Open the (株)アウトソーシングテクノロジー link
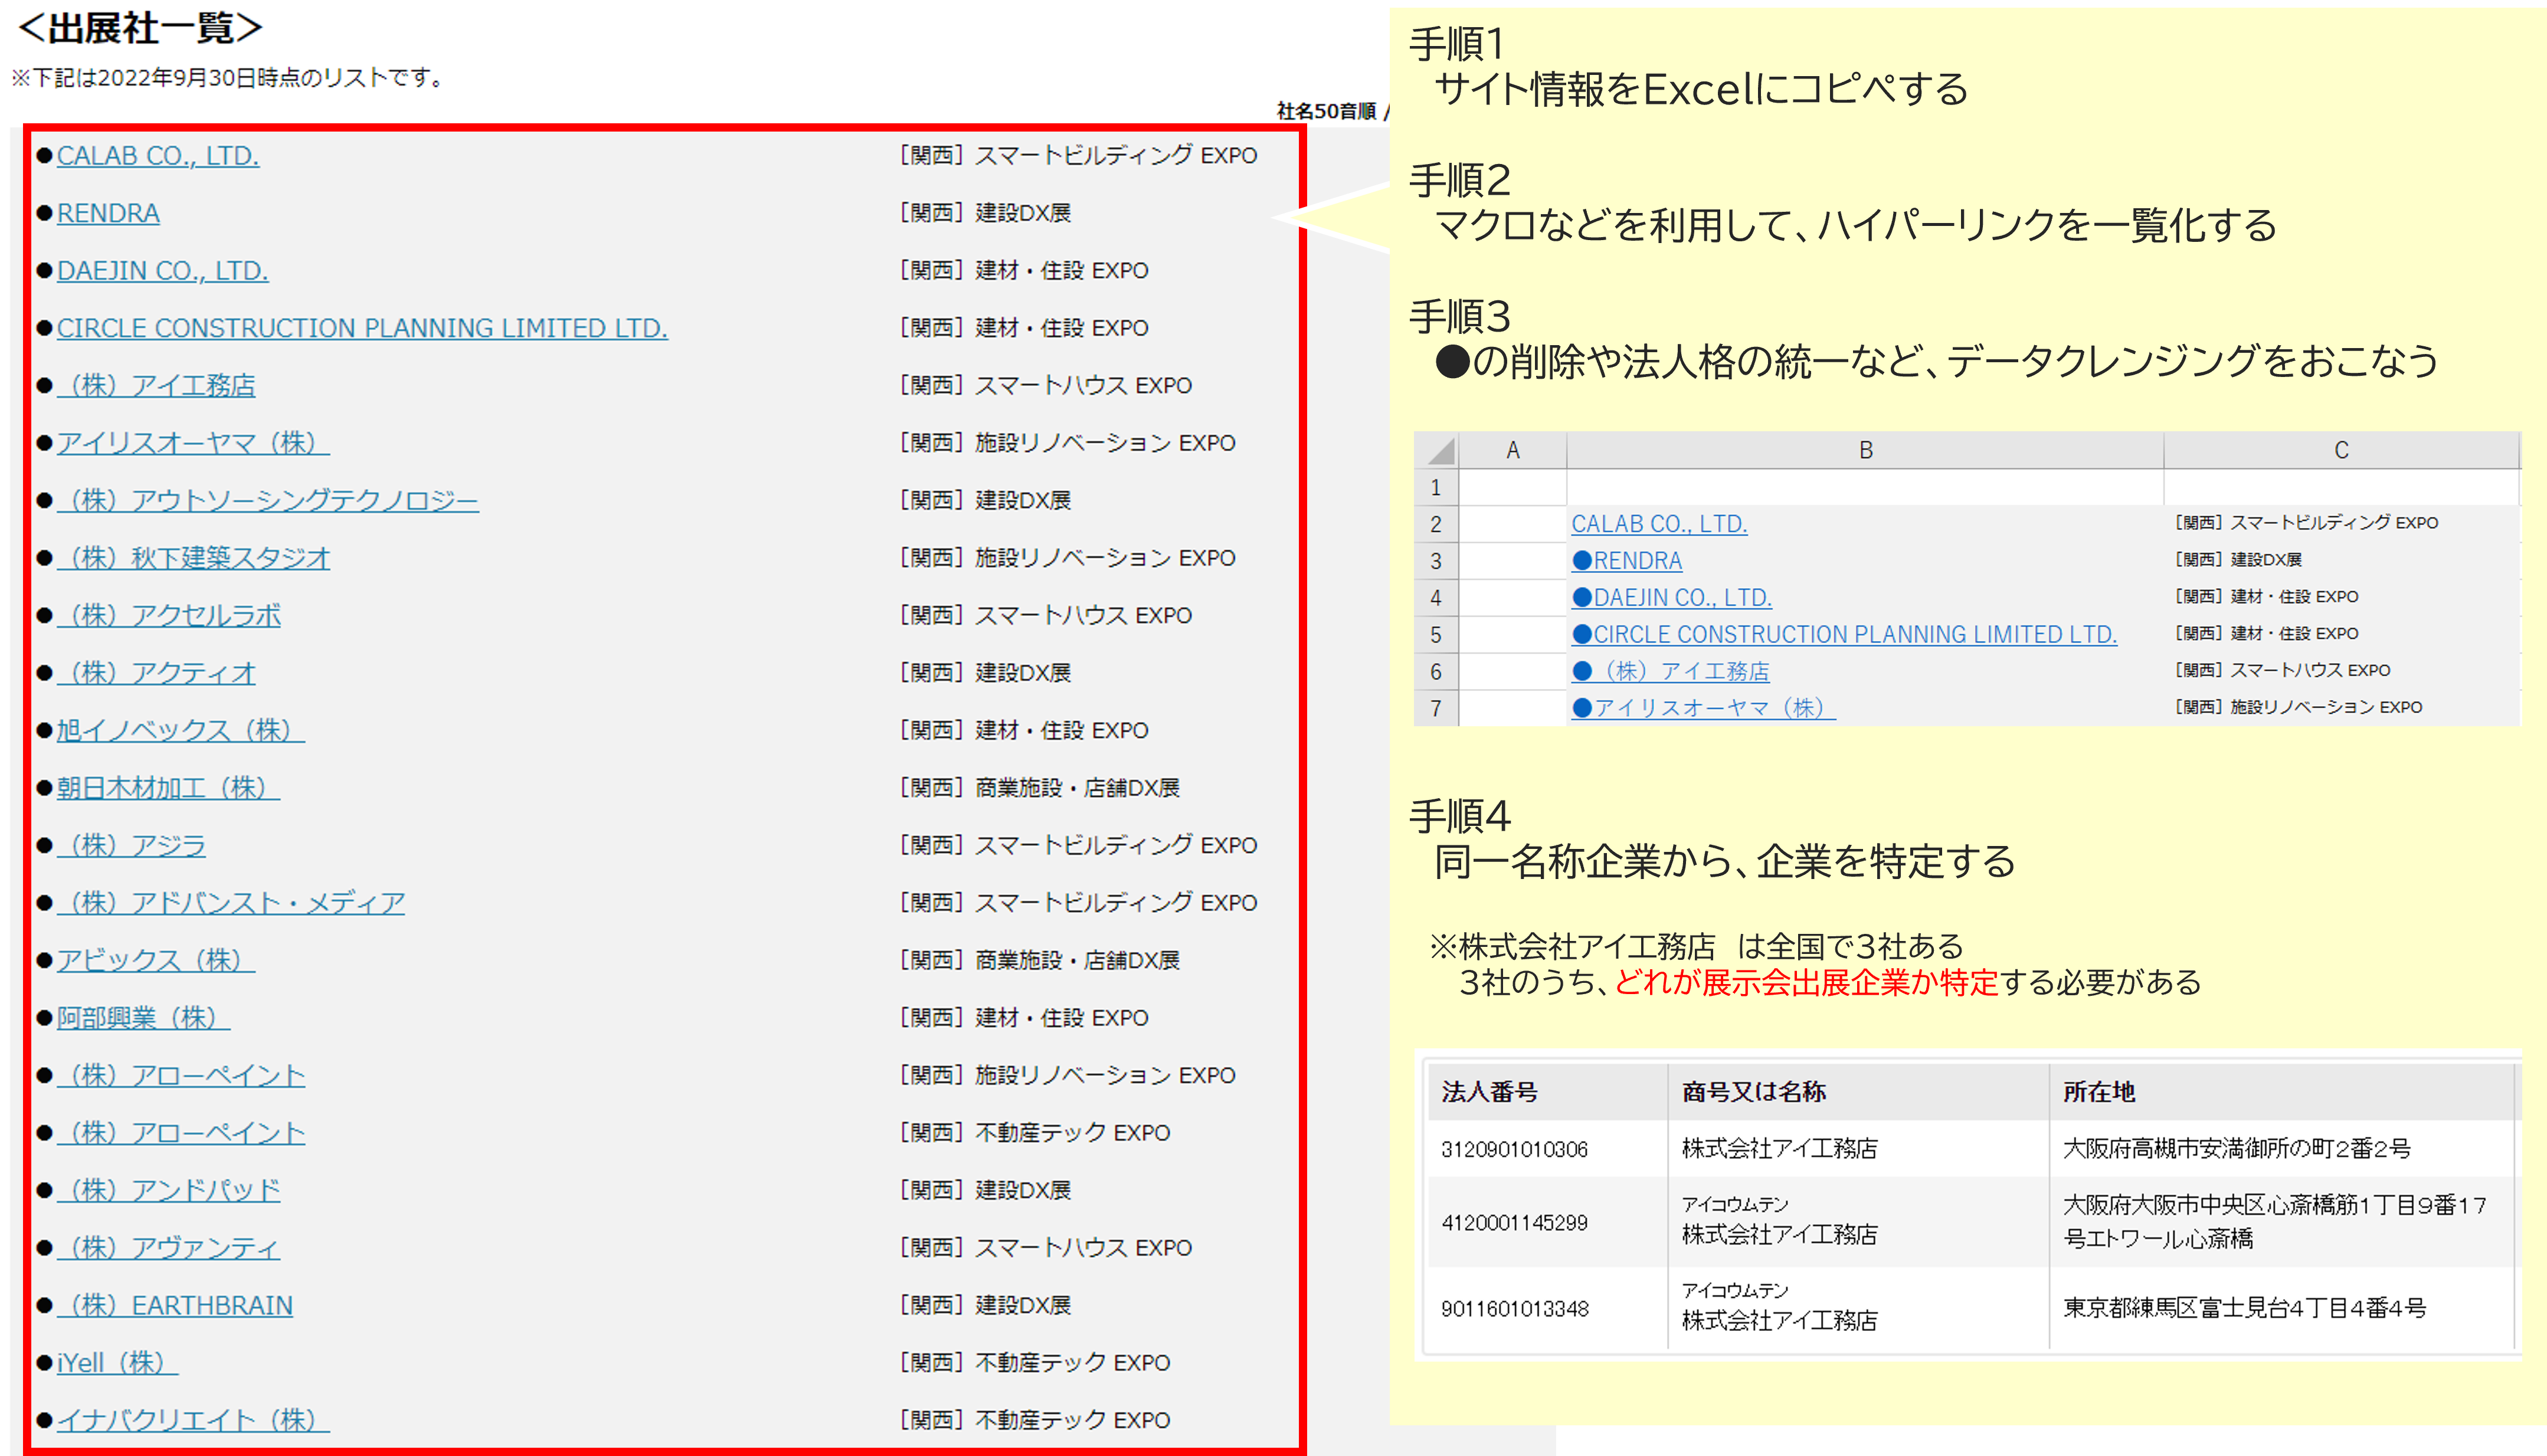Screen dimensions: 2547x1456 (x=268, y=500)
